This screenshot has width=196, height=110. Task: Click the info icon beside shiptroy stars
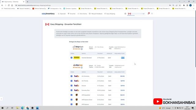click(x=82, y=68)
